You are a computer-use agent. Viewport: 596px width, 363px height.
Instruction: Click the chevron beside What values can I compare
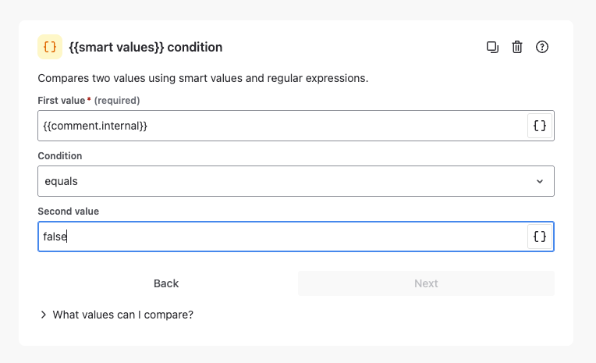coord(44,315)
